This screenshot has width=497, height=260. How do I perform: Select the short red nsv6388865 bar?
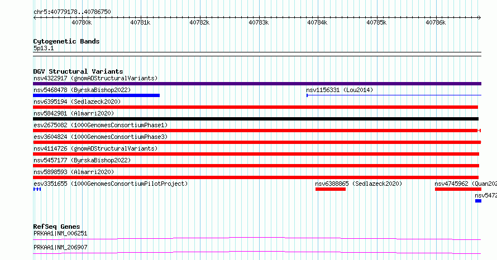click(x=331, y=189)
